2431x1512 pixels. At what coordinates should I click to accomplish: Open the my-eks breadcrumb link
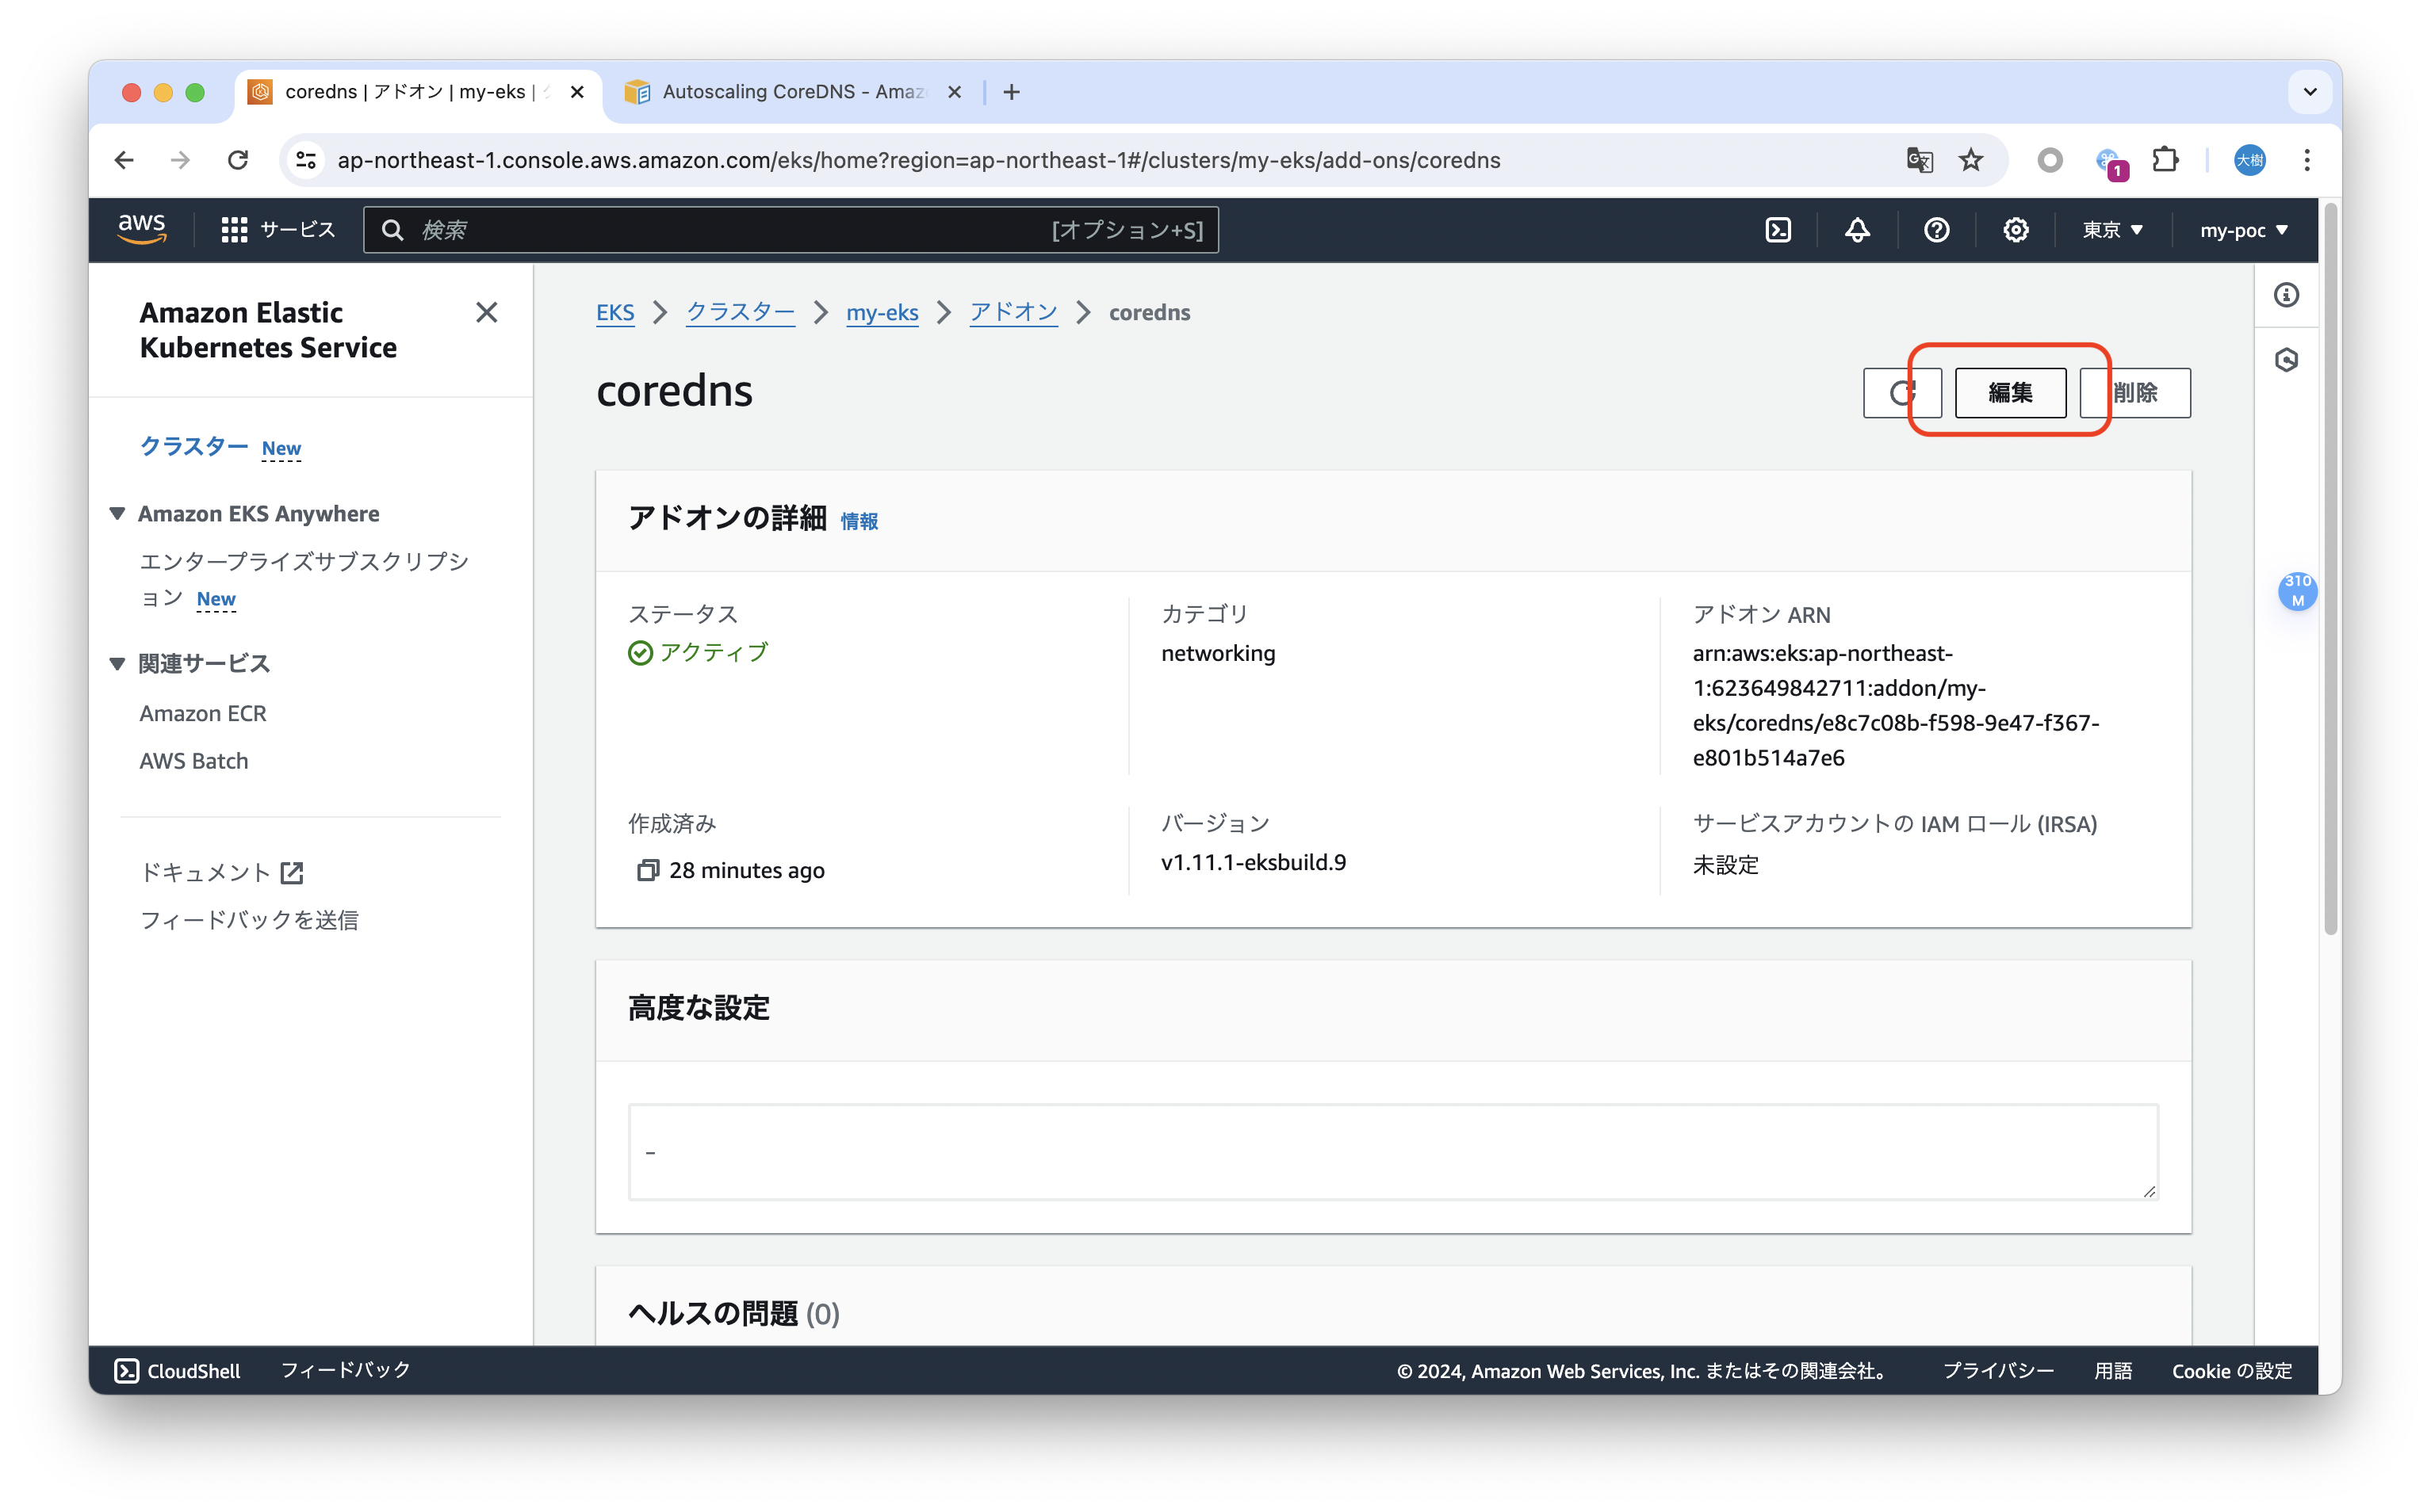pyautogui.click(x=882, y=313)
